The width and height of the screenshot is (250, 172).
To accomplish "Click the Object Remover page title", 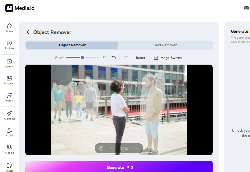I will pos(52,32).
